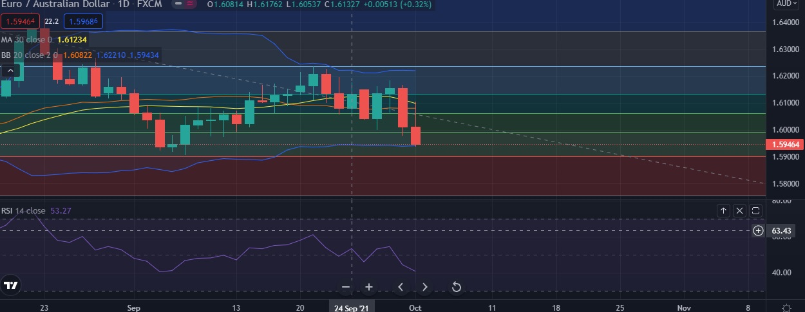Click the spread value 22.2
This screenshot has width=805, height=312.
(52, 21)
